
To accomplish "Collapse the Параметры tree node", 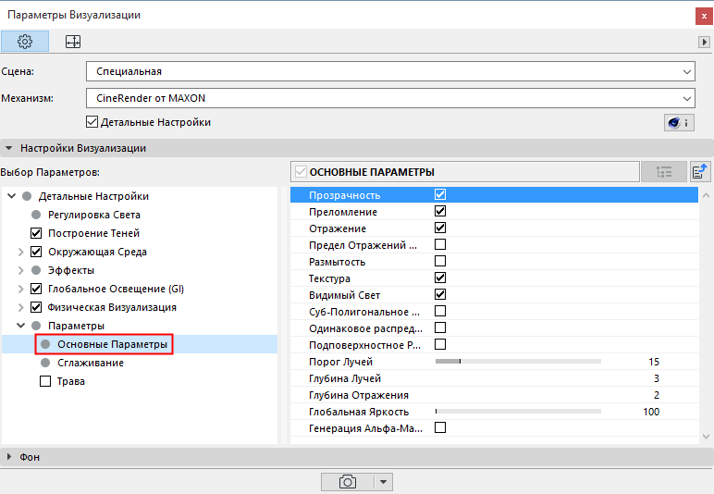I will [x=21, y=326].
